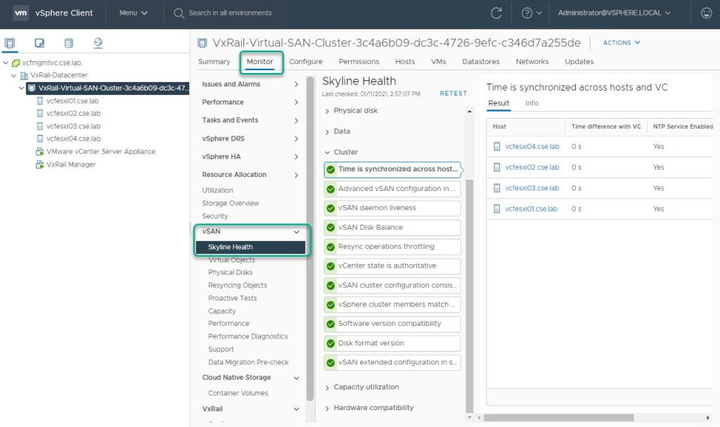720x427 pixels.
Task: Open host link vcfesxi04.cse.lab
Action: tap(532, 147)
